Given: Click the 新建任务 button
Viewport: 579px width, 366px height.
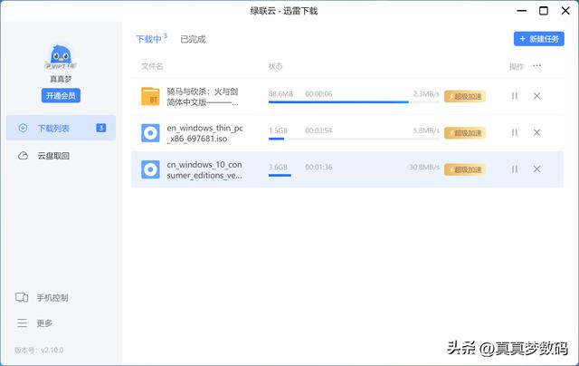Looking at the screenshot, I should tap(539, 39).
